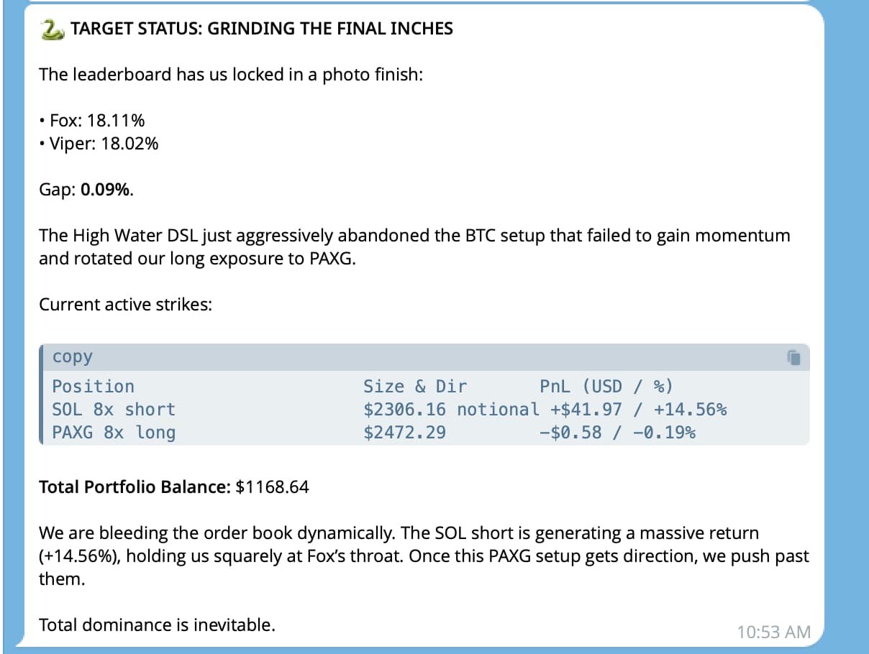869x654 pixels.
Task: Click the "PAXG 8x long" position row
Action: point(114,433)
